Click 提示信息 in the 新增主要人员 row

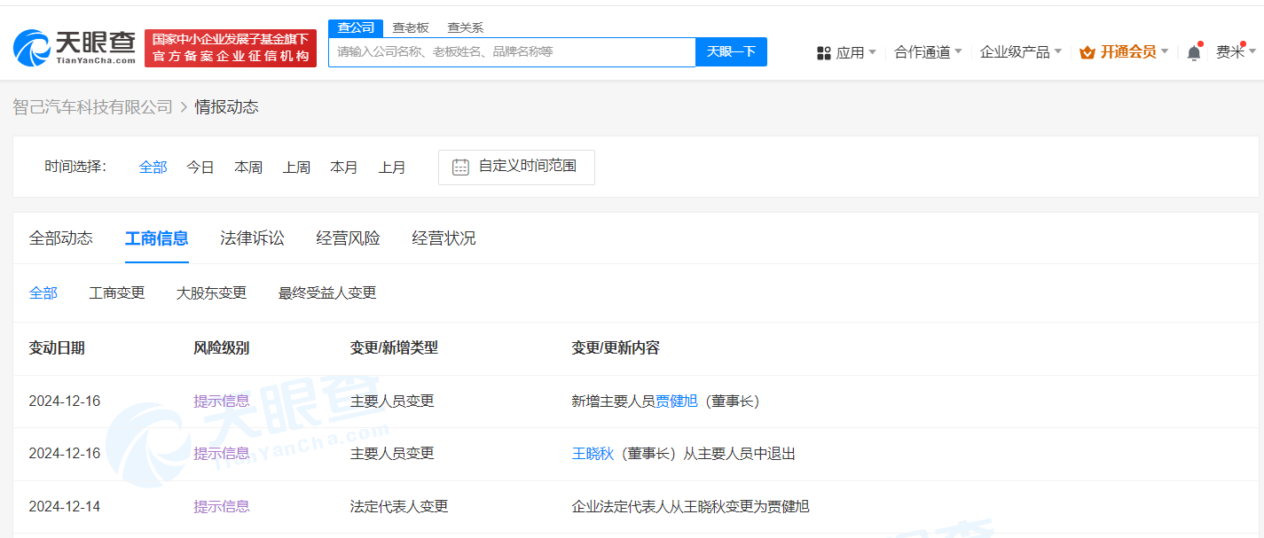click(222, 401)
